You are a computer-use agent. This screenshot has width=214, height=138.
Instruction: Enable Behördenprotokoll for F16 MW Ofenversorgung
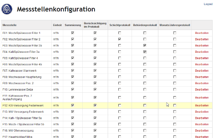[x=145, y=131]
